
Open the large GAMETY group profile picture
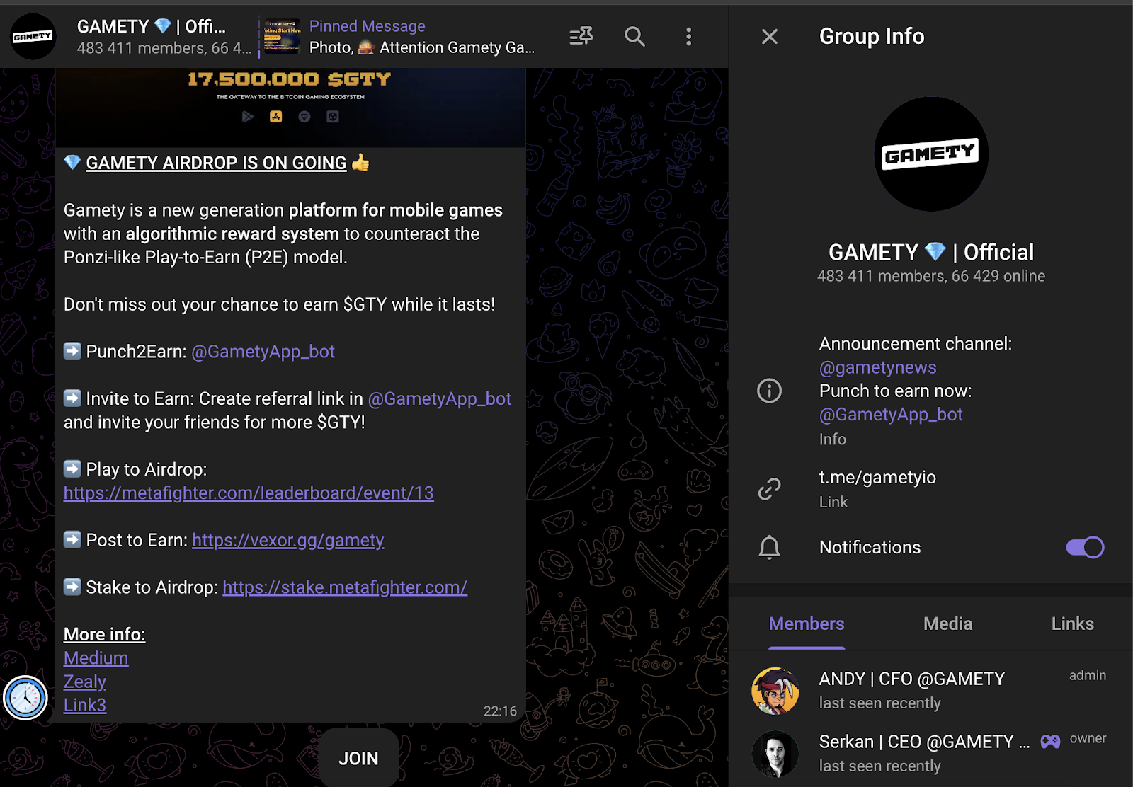pyautogui.click(x=931, y=154)
